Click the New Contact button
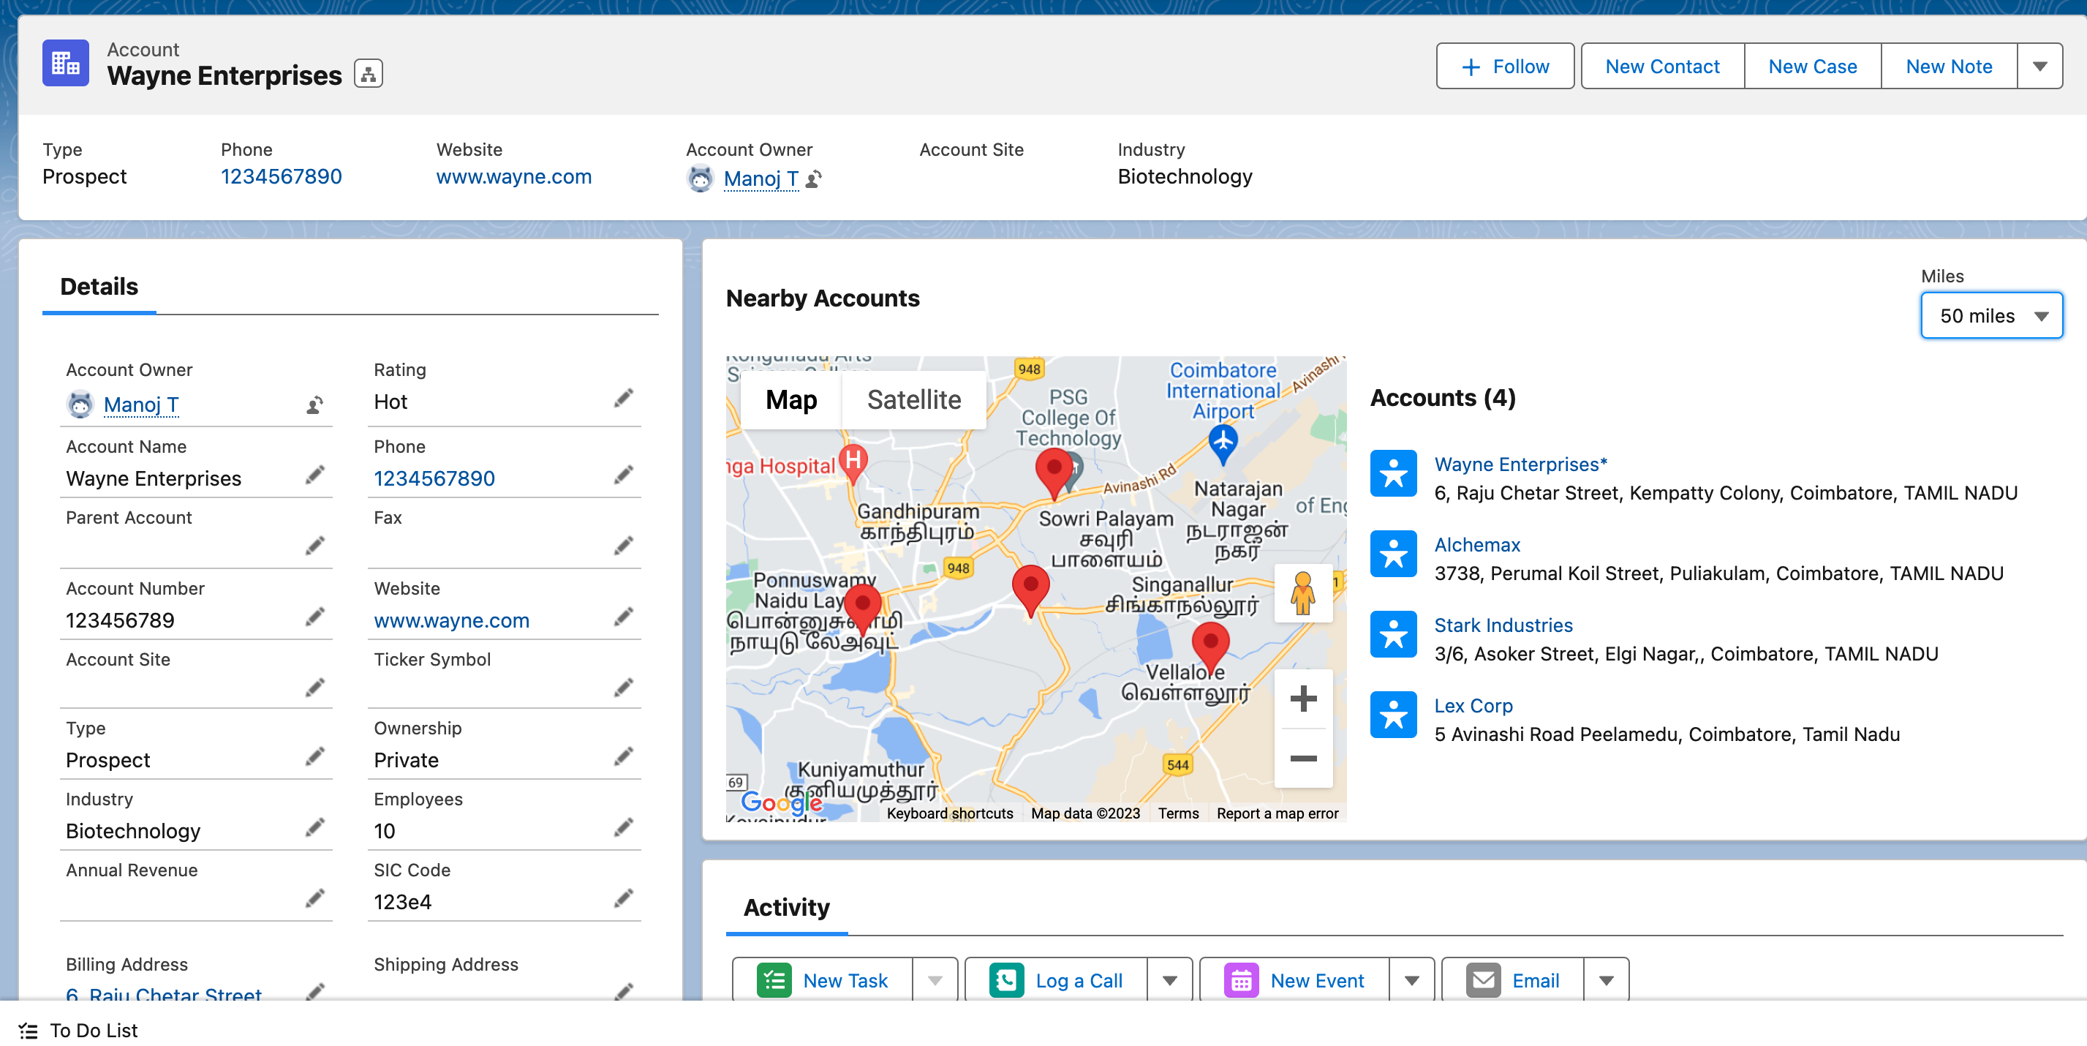Viewport: 2087px width, 1046px height. pyautogui.click(x=1661, y=67)
